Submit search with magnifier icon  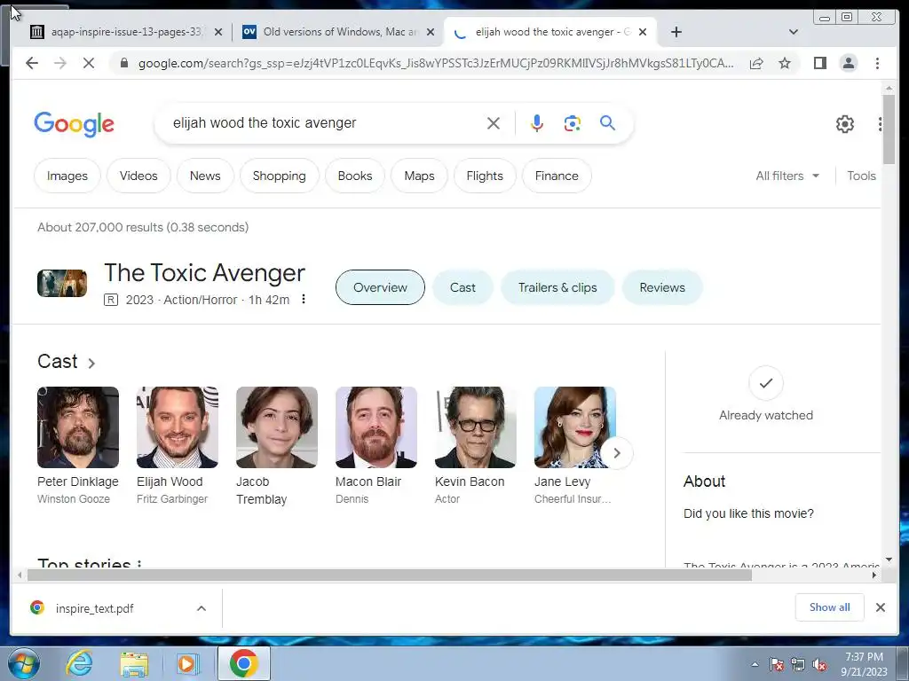pyautogui.click(x=607, y=123)
